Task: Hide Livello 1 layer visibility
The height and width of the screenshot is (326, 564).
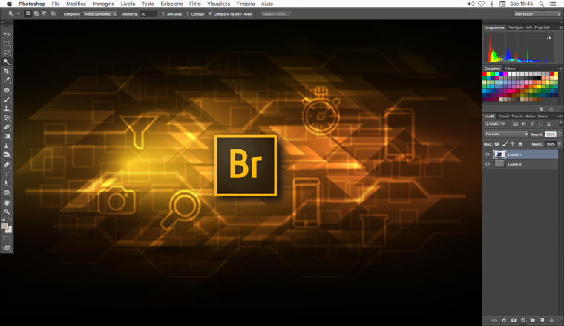Action: click(x=488, y=154)
